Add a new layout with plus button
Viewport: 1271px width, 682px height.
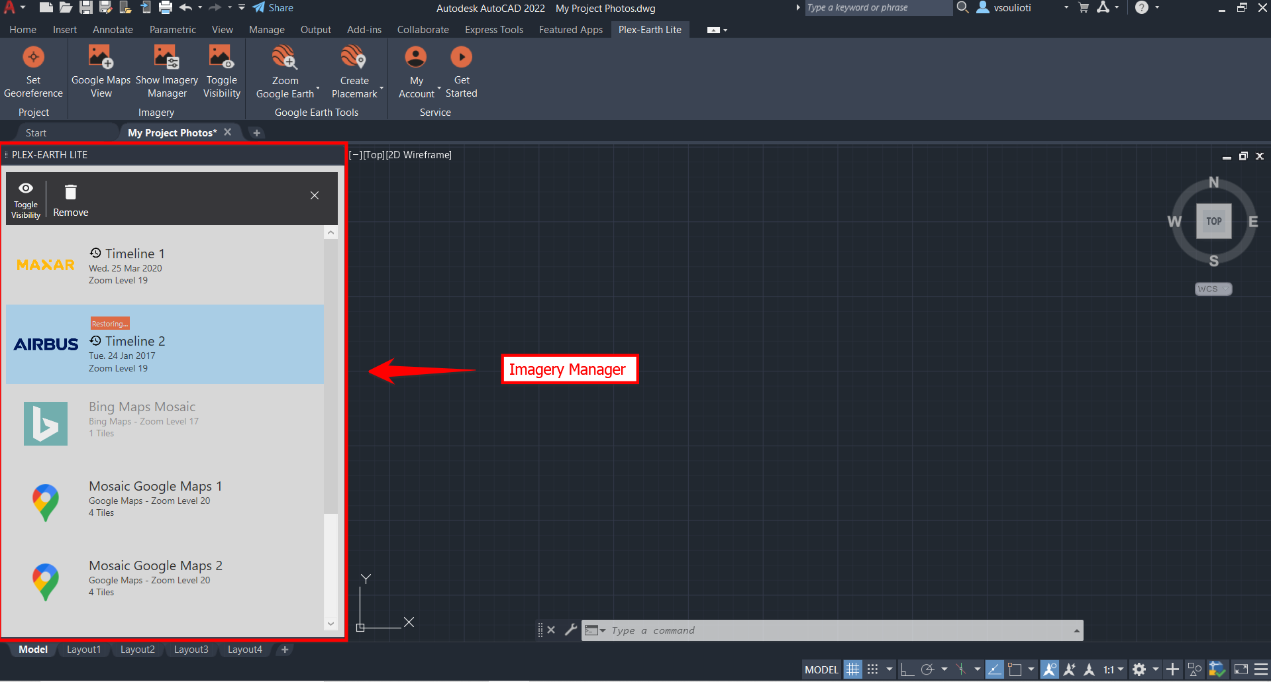click(285, 650)
